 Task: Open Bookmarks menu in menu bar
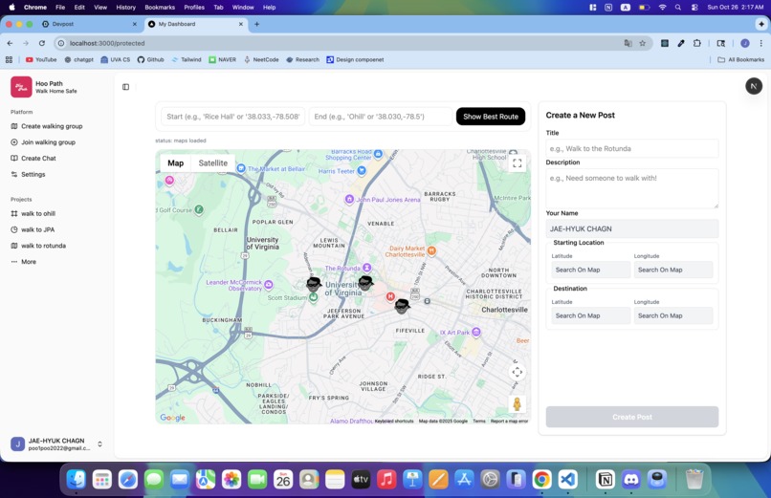(160, 8)
